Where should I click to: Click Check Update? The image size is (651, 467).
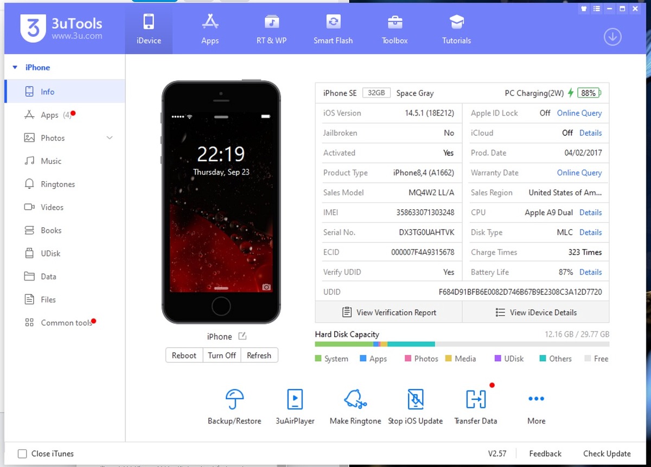[x=607, y=453]
